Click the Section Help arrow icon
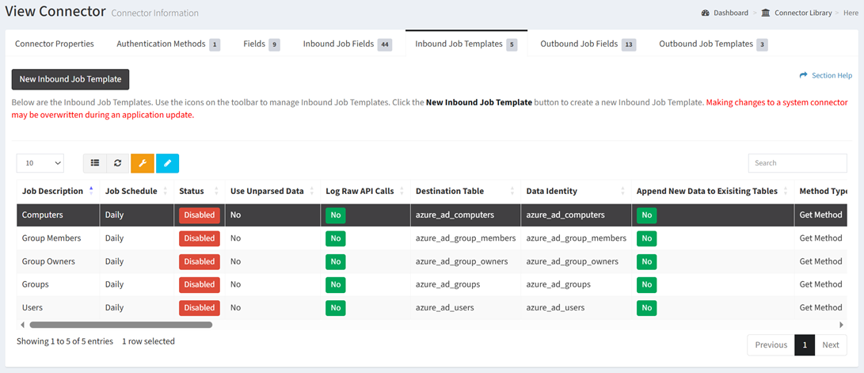The height and width of the screenshot is (373, 864). [x=803, y=75]
